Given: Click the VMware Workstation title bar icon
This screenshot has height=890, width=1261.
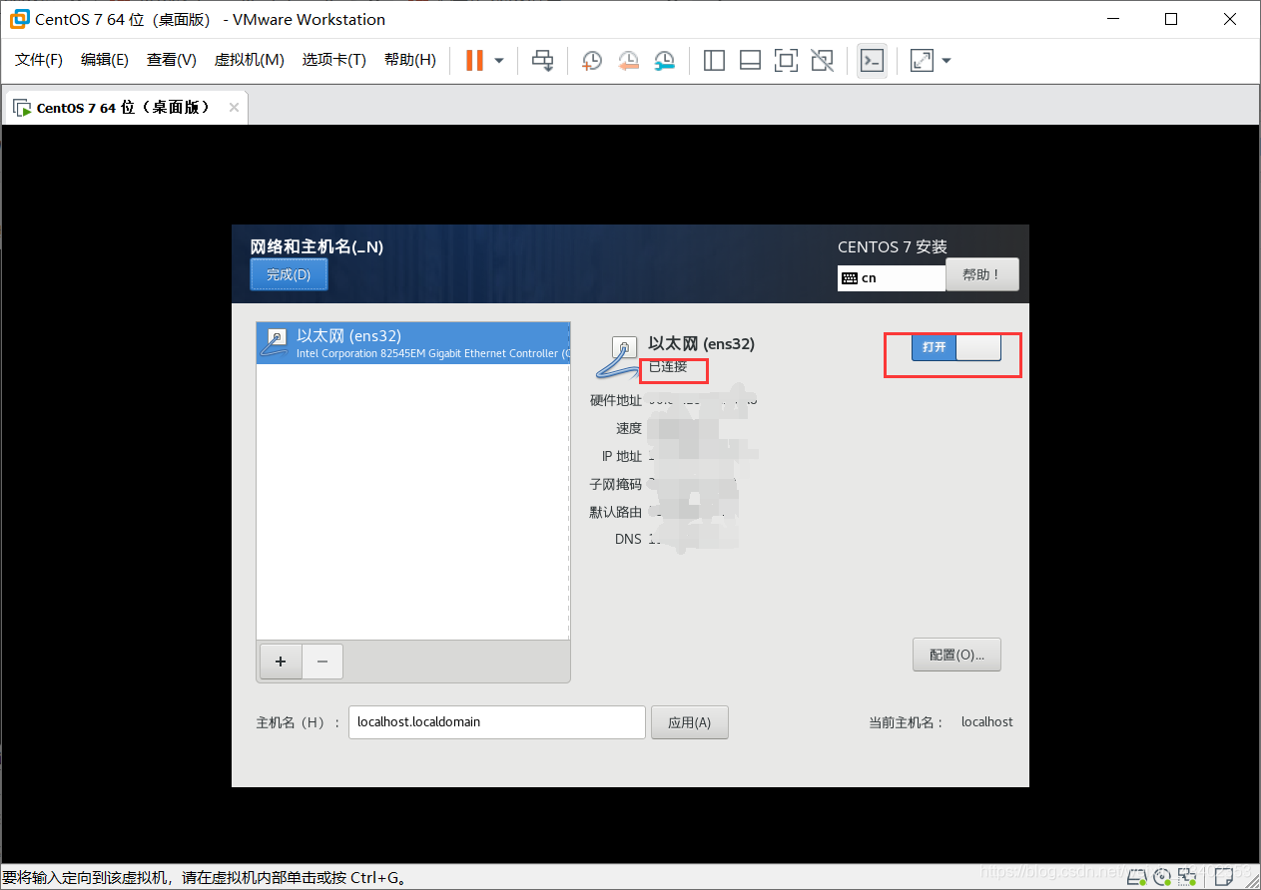Looking at the screenshot, I should point(19,19).
